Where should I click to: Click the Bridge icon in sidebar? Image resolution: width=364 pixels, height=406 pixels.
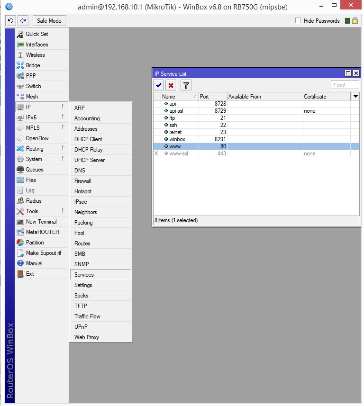(20, 65)
